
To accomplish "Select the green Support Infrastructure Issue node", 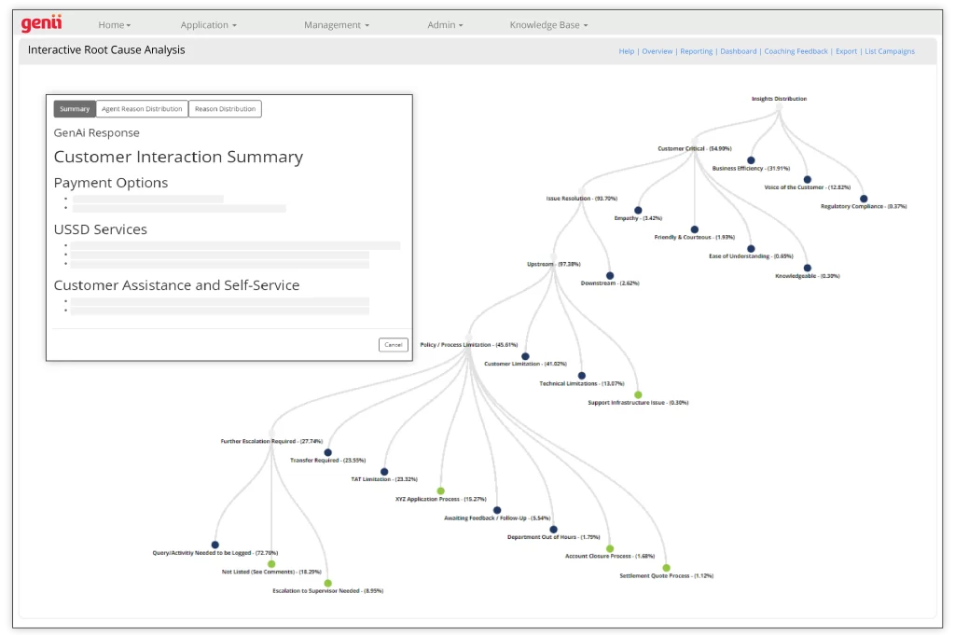I will click(x=638, y=394).
